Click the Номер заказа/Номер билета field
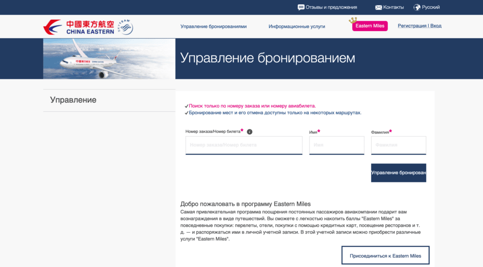Viewport: 483px width, 267px height. (x=244, y=145)
